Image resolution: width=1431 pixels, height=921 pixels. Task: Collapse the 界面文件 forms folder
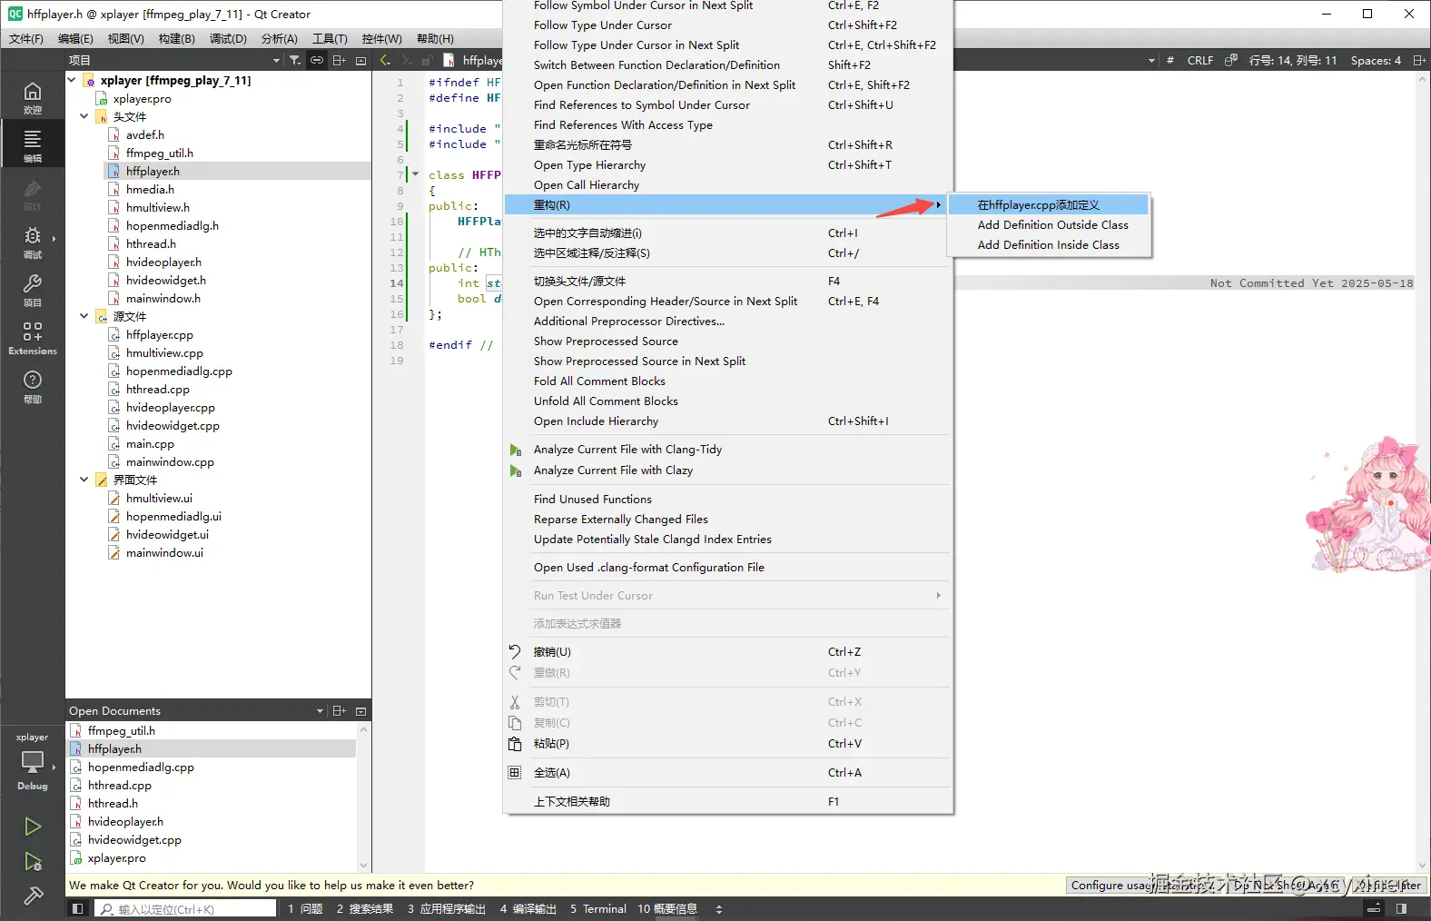tap(84, 480)
